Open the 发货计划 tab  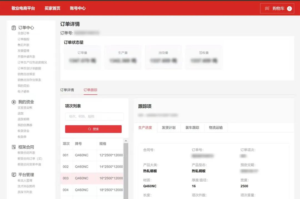(169, 128)
